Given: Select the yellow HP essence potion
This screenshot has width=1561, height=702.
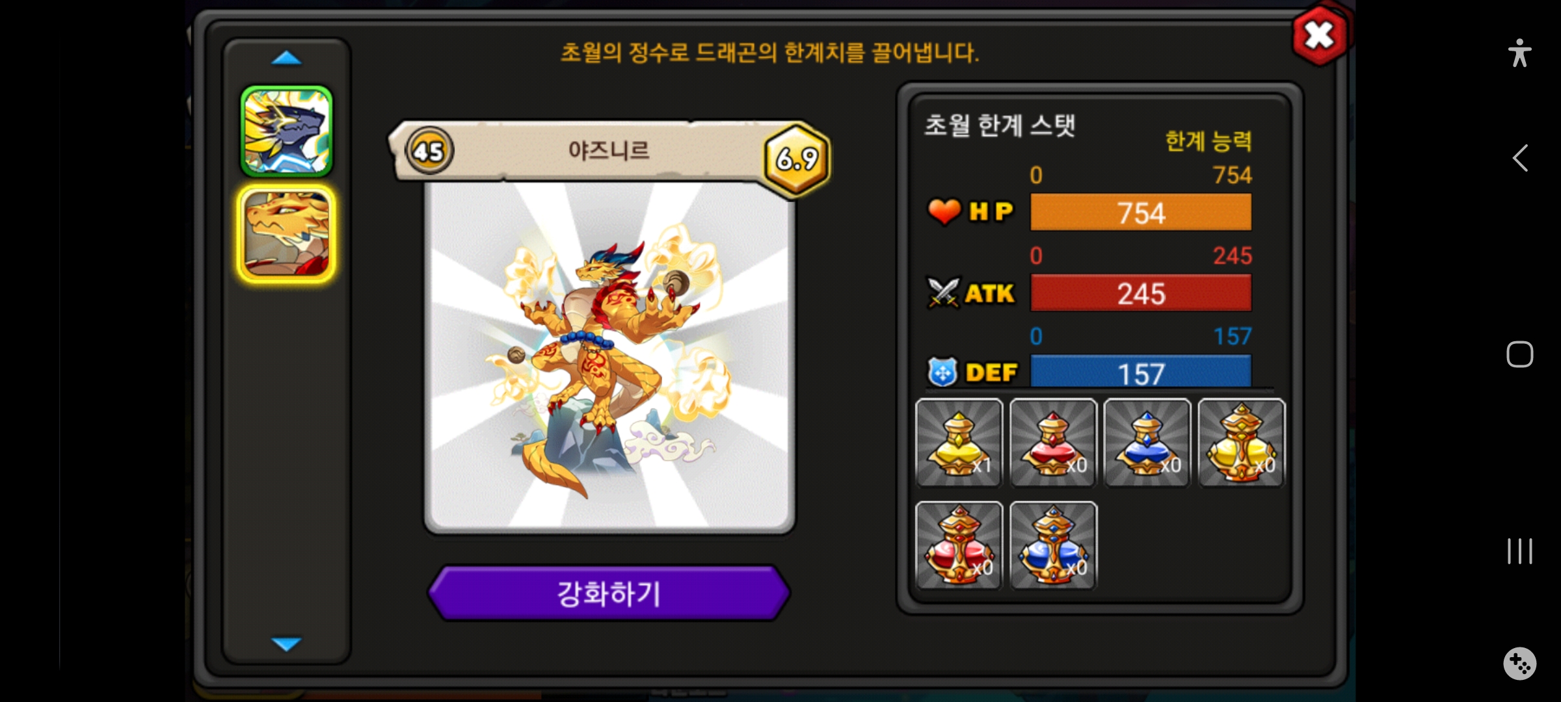Looking at the screenshot, I should pyautogui.click(x=959, y=443).
